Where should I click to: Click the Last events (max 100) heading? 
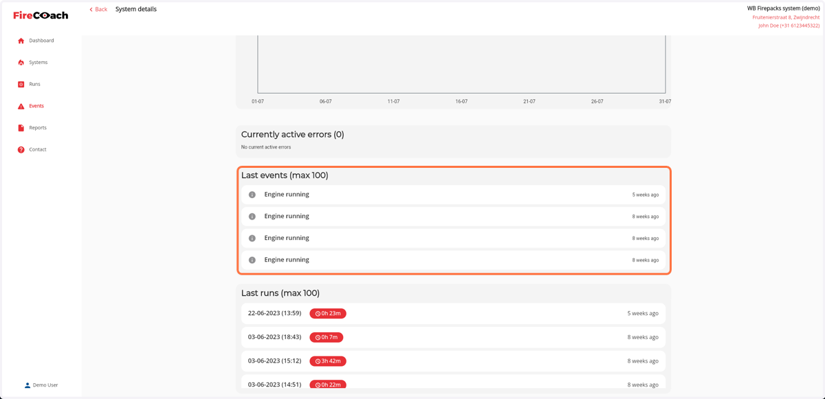[x=285, y=175]
